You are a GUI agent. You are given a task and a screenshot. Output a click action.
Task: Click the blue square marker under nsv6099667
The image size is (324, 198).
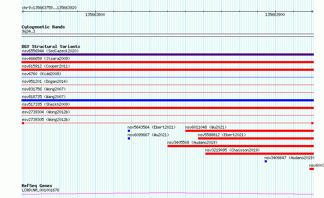[129, 138]
